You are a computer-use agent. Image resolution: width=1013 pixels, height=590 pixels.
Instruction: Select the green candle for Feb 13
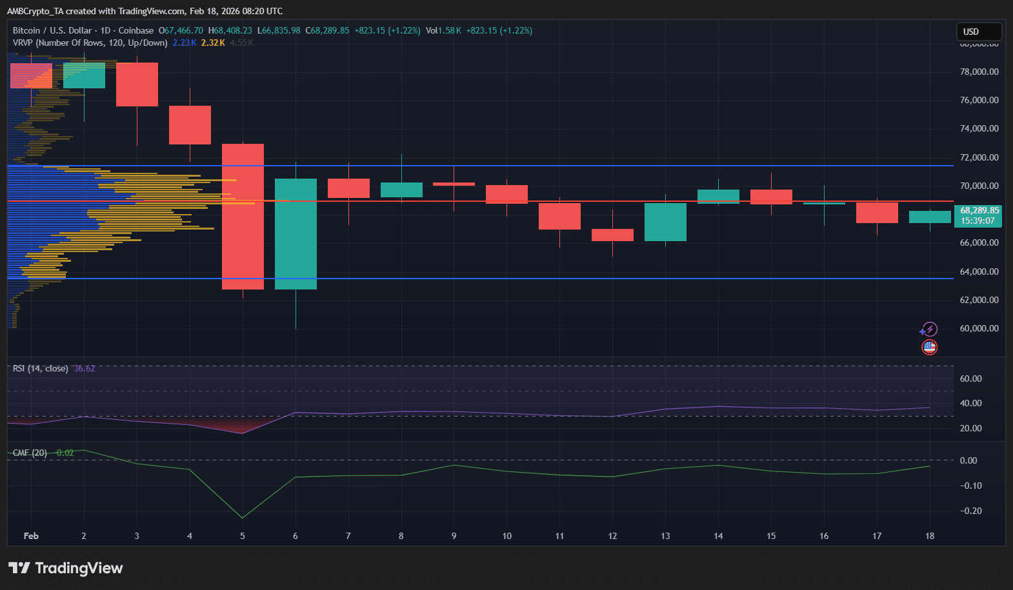pyautogui.click(x=665, y=222)
